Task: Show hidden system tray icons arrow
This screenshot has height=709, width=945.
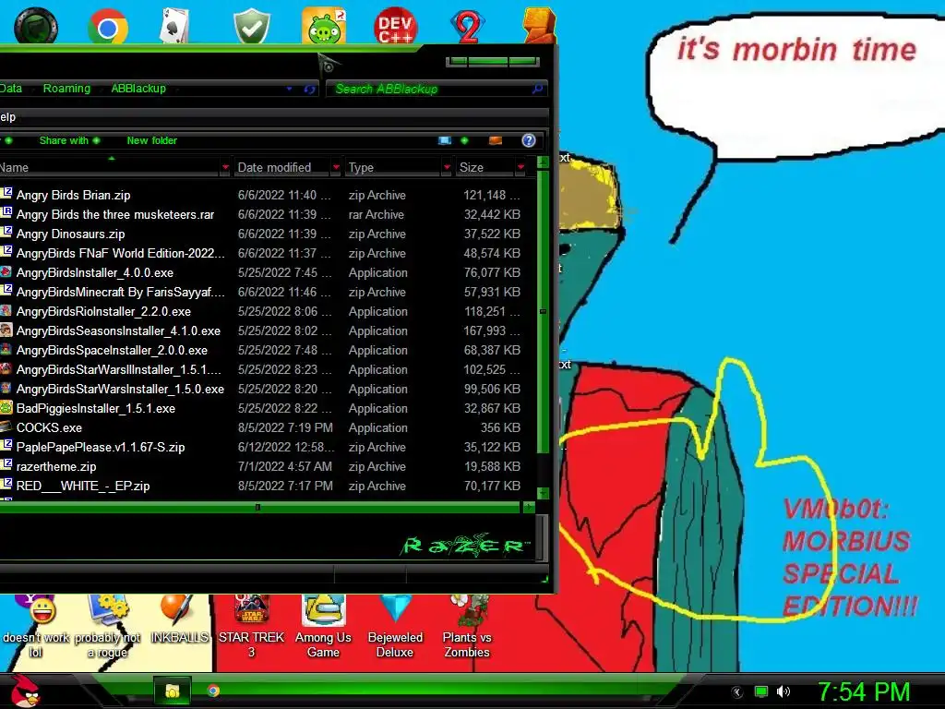Action: click(737, 692)
